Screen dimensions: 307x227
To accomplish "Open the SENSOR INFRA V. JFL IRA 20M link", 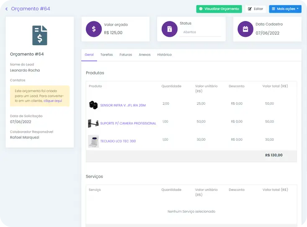I will click(x=123, y=106).
